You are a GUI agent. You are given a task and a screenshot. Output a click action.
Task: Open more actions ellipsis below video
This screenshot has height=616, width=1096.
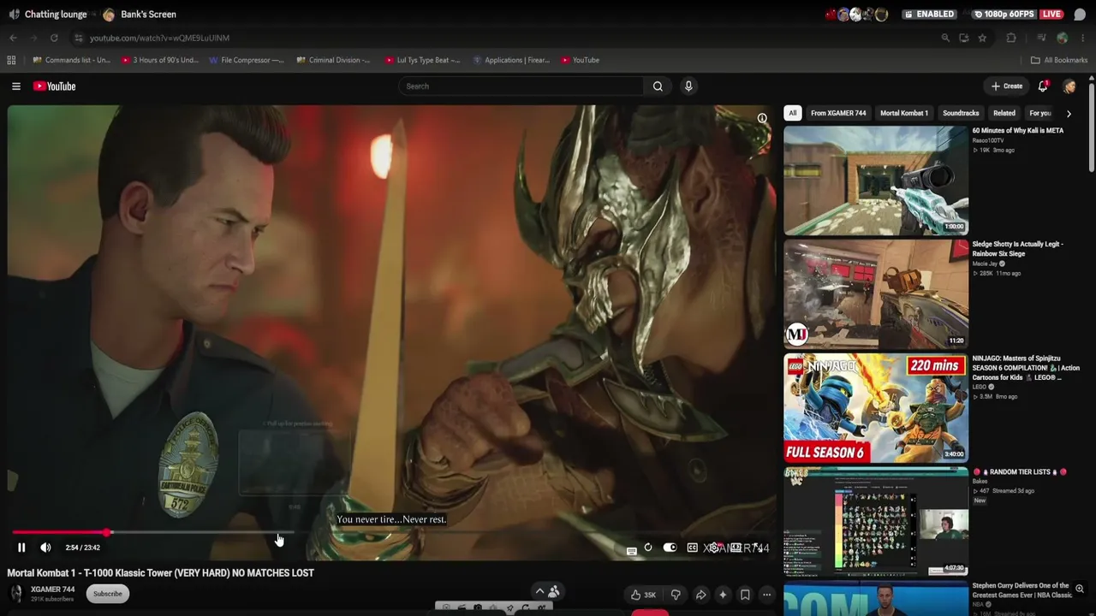pyautogui.click(x=766, y=595)
